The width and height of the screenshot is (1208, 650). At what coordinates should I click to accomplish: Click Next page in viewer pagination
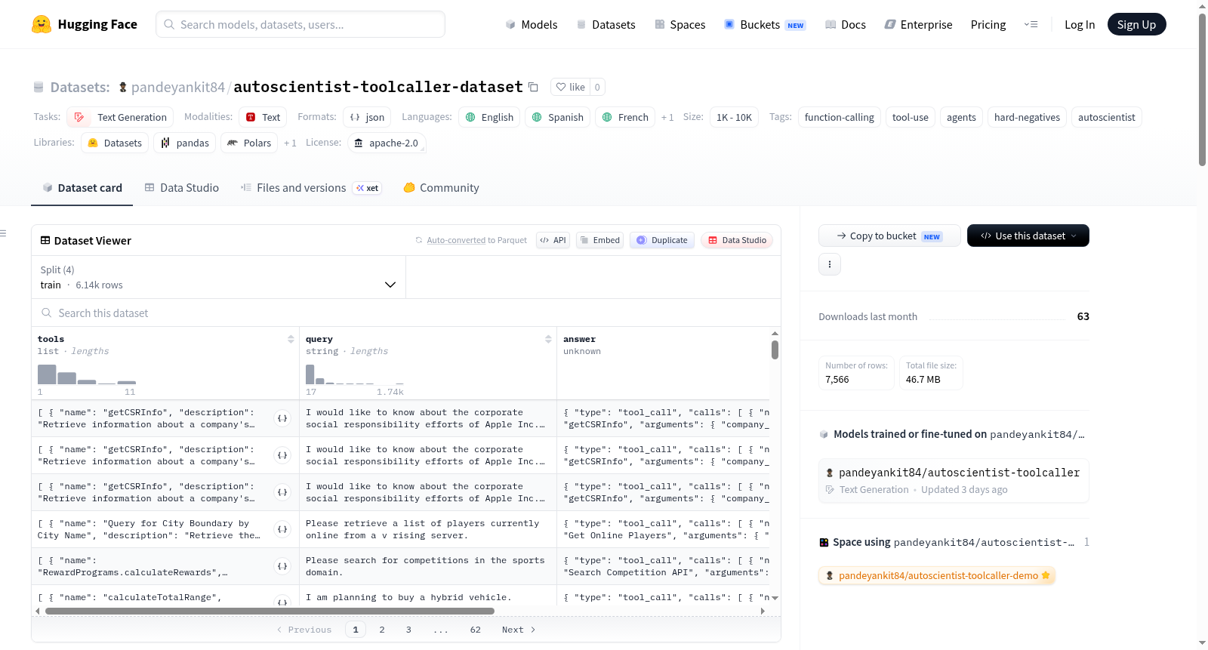[519, 630]
